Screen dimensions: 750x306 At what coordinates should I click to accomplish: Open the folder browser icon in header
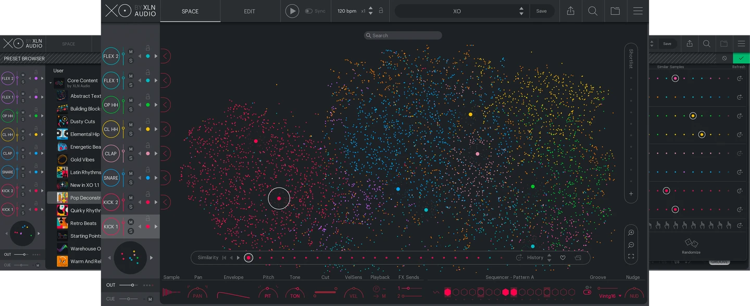615,11
